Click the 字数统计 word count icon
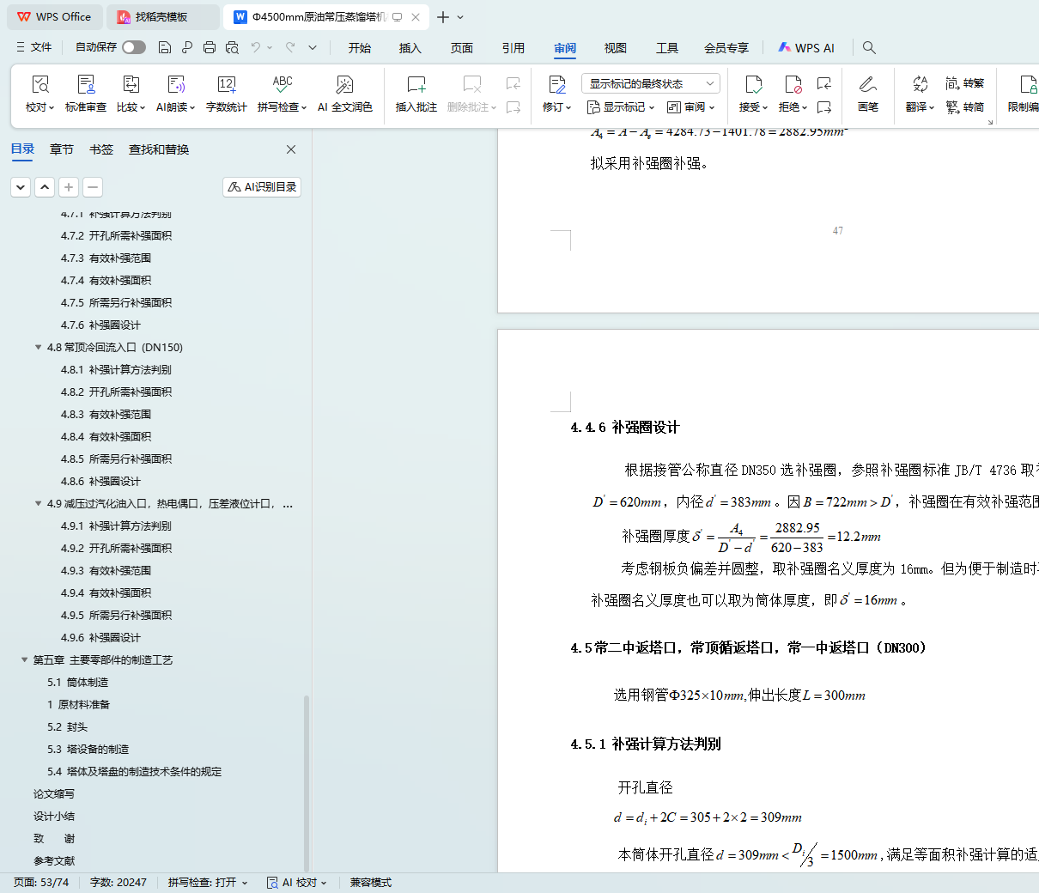 coord(226,85)
